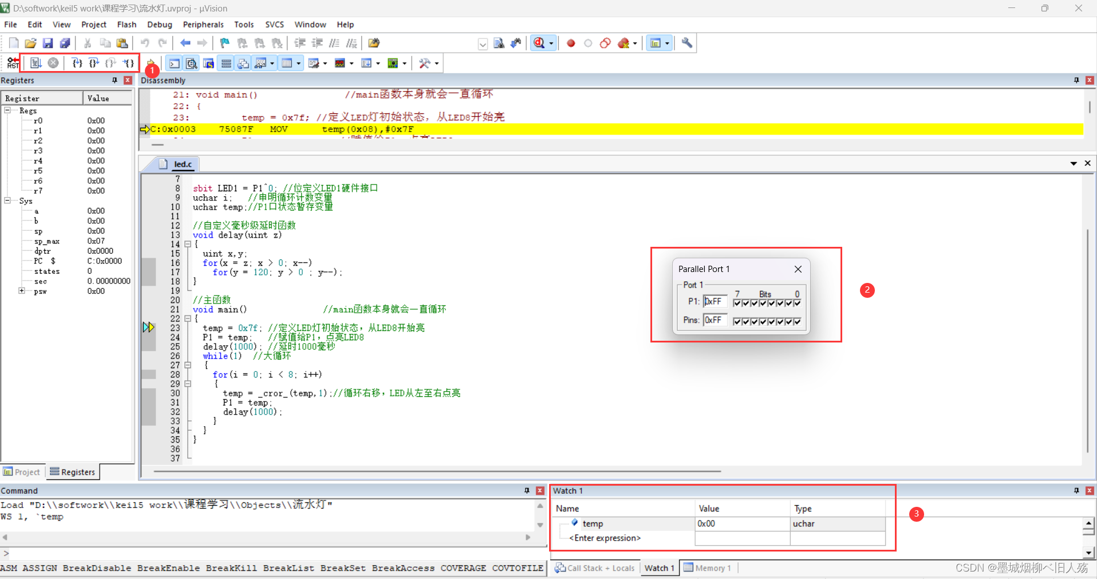Viewport: 1097px width, 579px height.
Task: Toggle P1 bit 1 checkbox
Action: (788, 303)
